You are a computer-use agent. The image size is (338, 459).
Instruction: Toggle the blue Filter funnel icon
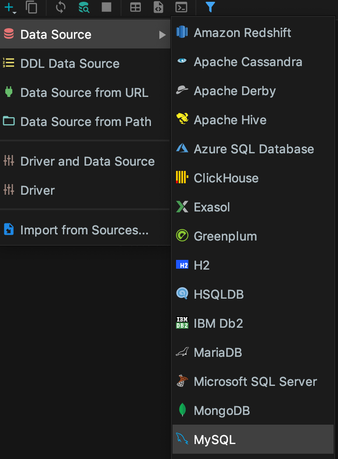tap(210, 7)
